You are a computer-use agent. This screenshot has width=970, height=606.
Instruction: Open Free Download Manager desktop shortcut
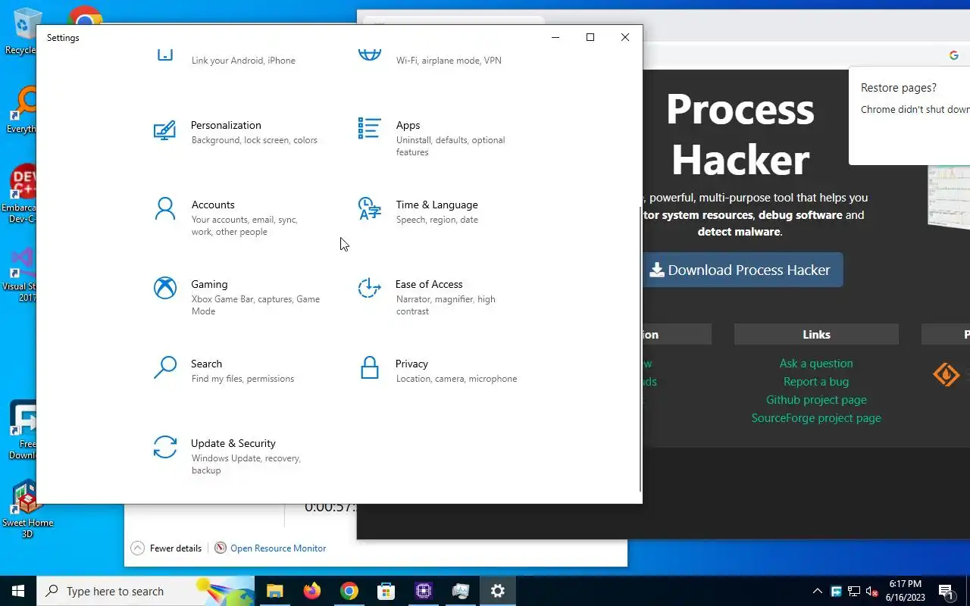[21, 430]
